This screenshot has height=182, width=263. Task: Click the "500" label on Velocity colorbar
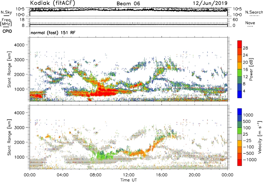coord(247,121)
